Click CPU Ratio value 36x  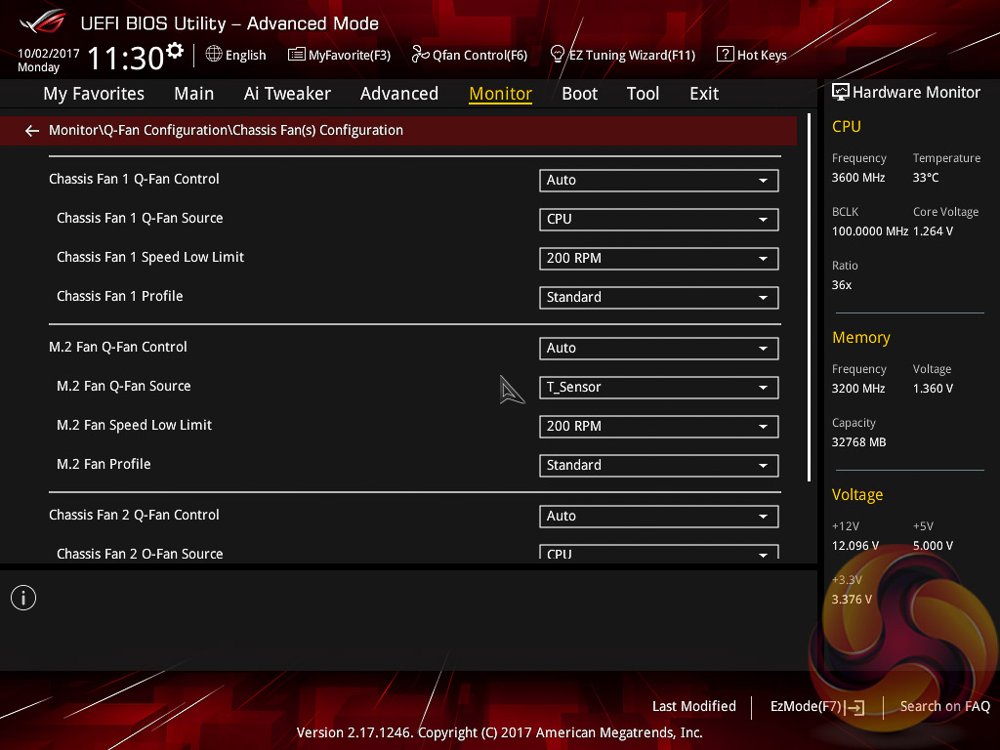click(842, 285)
